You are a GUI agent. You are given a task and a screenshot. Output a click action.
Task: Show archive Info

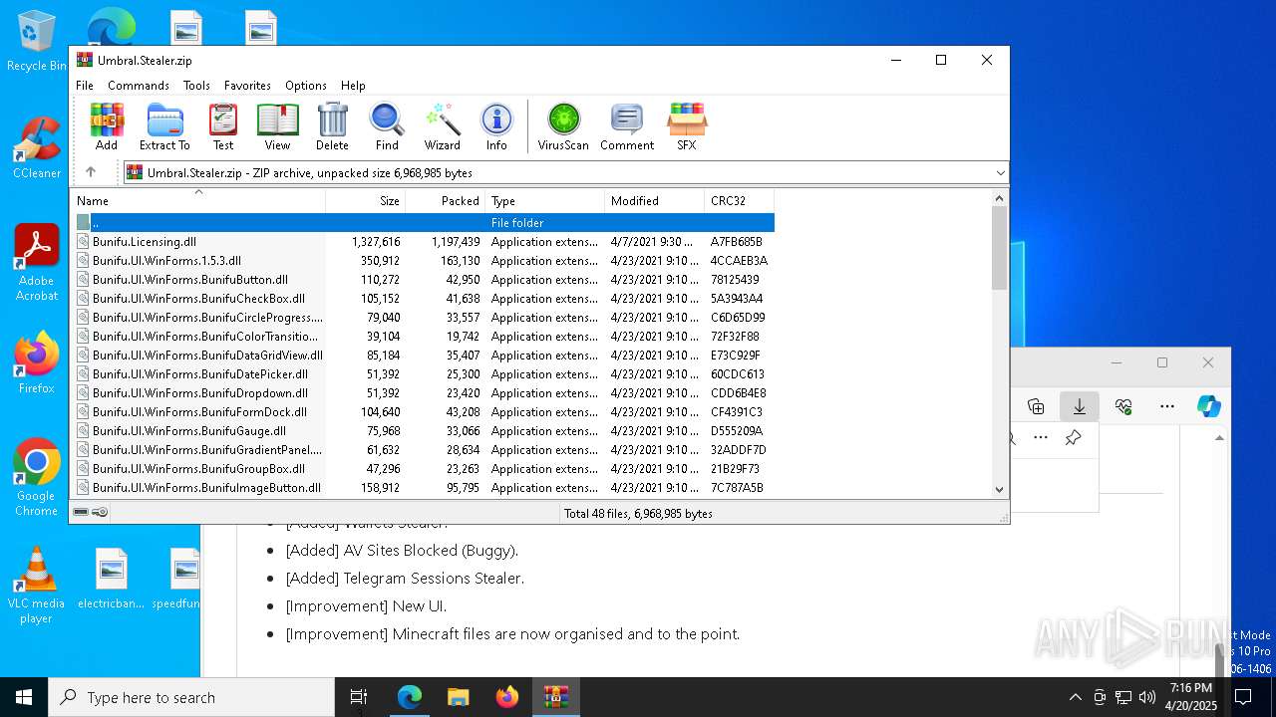pos(496,126)
